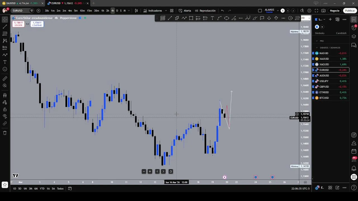Add symbol to watchlist plus icon
Viewport: 358px width, 201px height.
[x=330, y=19]
